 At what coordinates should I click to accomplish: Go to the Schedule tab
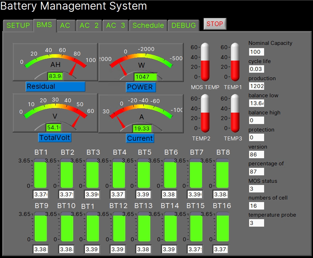[x=148, y=25]
